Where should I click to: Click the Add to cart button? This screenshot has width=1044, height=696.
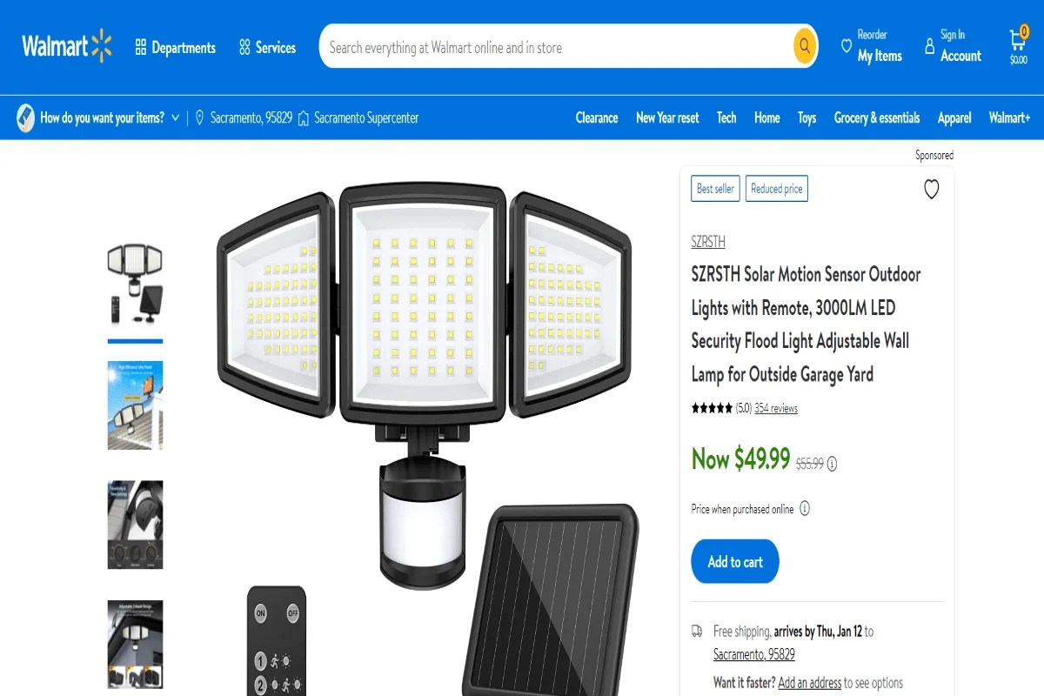[x=734, y=561]
